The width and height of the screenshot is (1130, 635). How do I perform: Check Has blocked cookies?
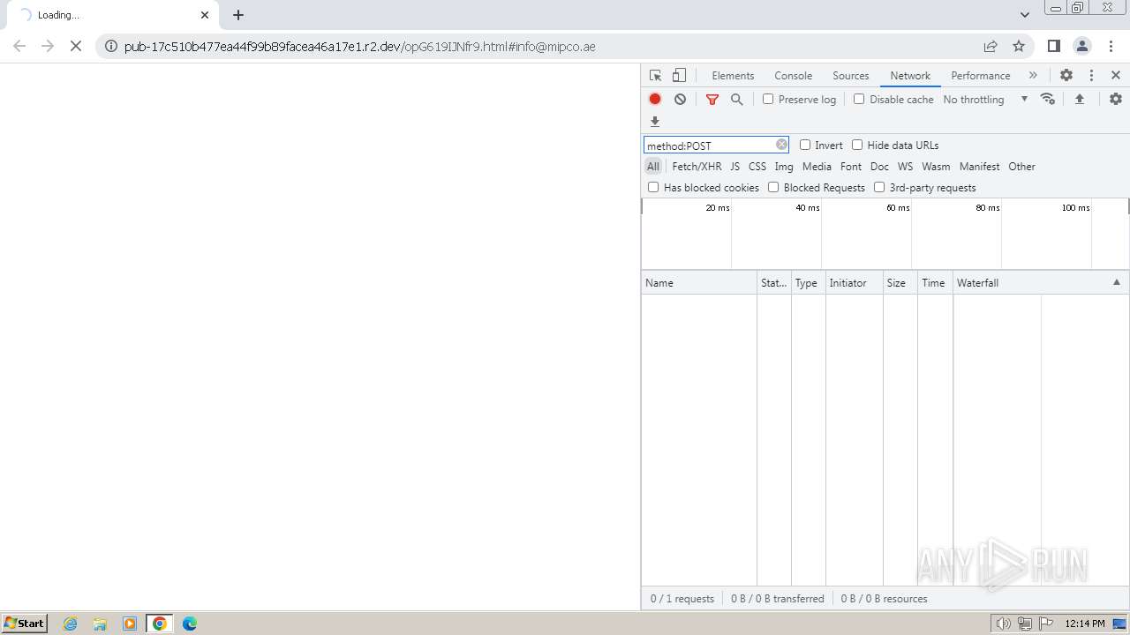pyautogui.click(x=653, y=187)
